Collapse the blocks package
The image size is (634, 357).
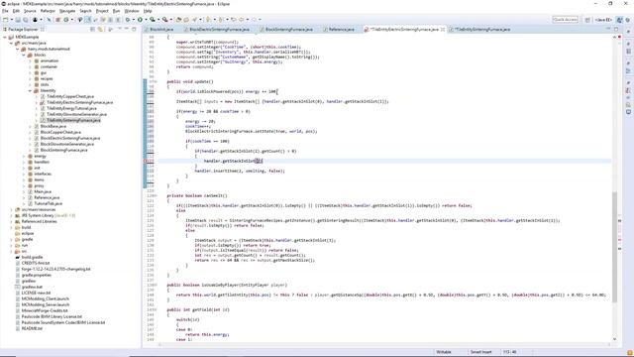pos(24,55)
